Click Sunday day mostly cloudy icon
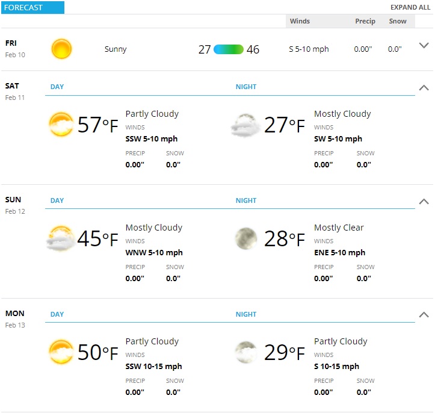The height and width of the screenshot is (416, 435). pyautogui.click(x=61, y=238)
